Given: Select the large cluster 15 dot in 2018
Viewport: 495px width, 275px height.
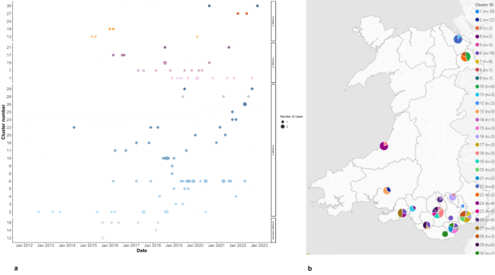Looking at the screenshot, I should click(x=165, y=63).
